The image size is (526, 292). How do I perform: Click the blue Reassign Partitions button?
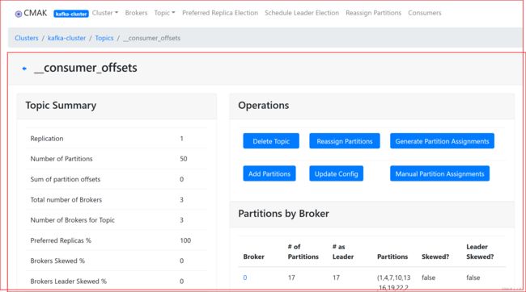345,141
